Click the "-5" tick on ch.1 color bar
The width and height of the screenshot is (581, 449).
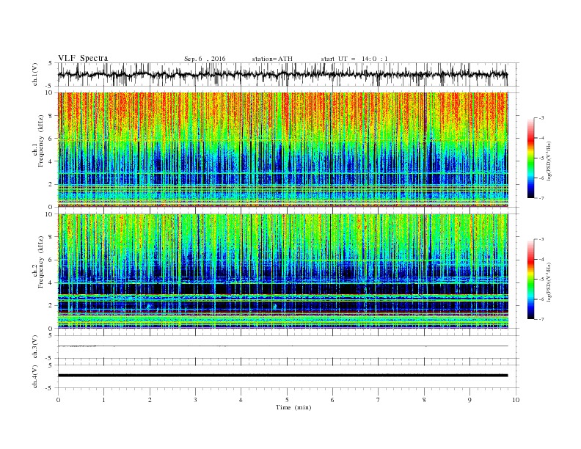point(541,158)
